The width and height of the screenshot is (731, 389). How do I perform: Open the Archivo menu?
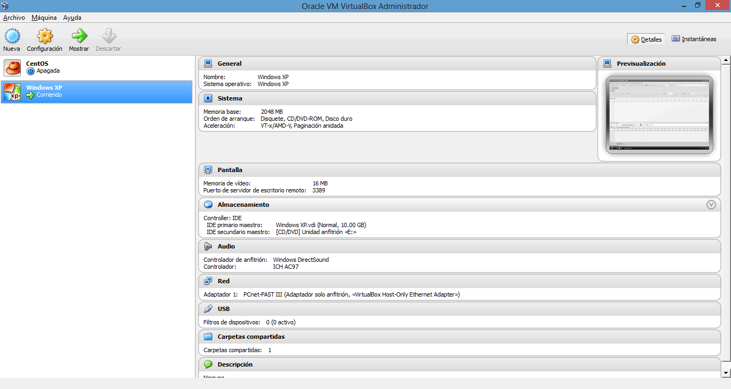pyautogui.click(x=13, y=17)
